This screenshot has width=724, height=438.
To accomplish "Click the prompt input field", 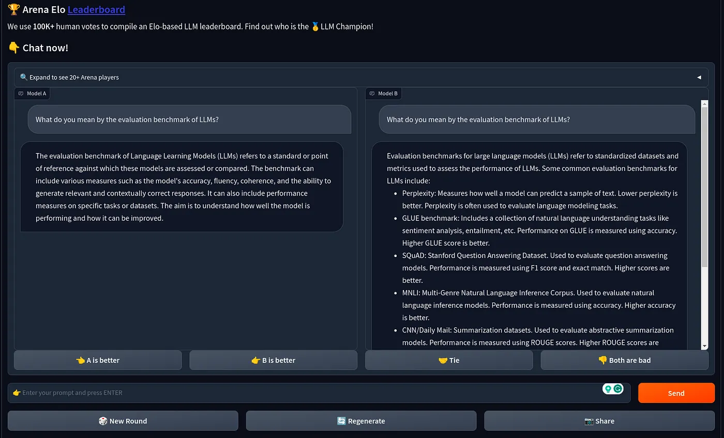I will pyautogui.click(x=319, y=392).
